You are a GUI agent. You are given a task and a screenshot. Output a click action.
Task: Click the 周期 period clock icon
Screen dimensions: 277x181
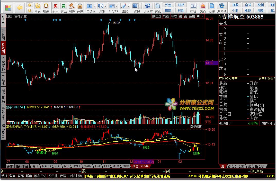tap(101, 6)
